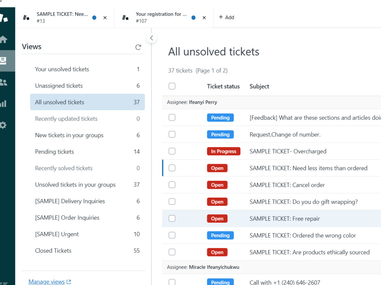
Task: Close the #107 registration tab
Action: 204,18
